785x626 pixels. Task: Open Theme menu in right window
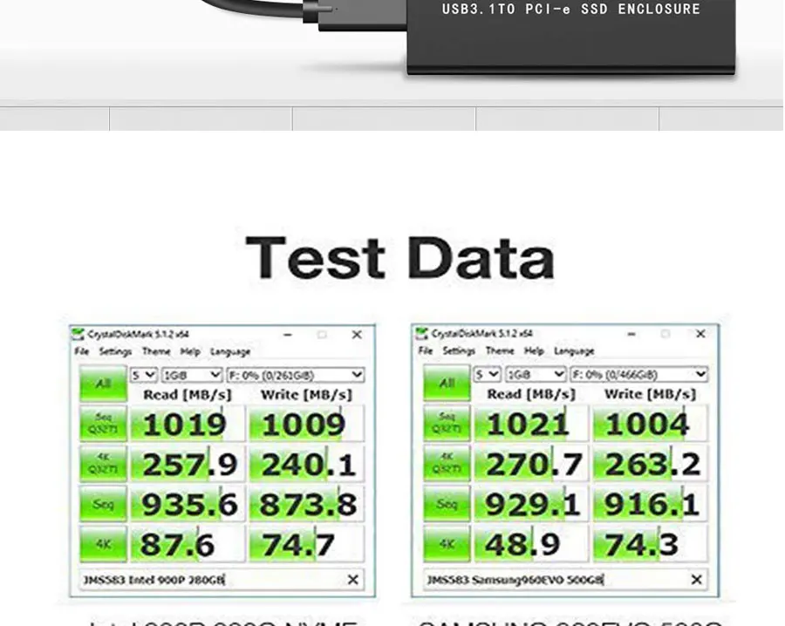click(500, 350)
